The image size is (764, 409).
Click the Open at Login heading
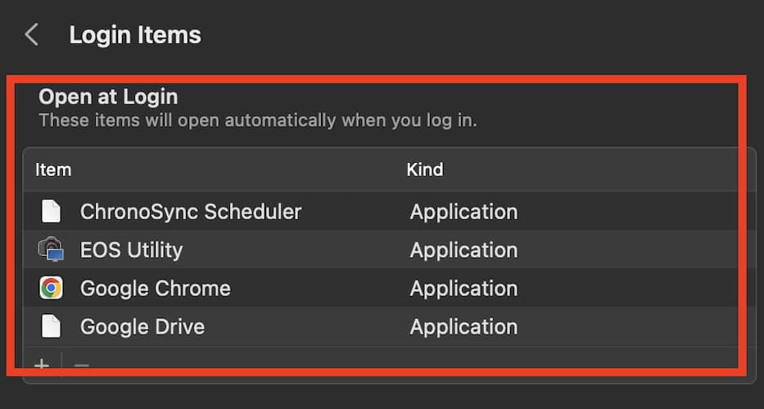(108, 97)
